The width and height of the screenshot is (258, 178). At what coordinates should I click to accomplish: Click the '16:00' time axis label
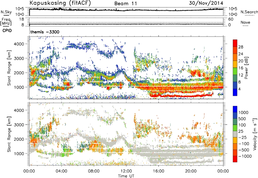click(x=158, y=171)
